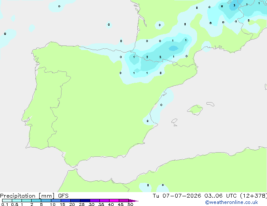Pick the 45–50 mm legend color swatch
The height and width of the screenshot is (206, 267).
[124, 201]
